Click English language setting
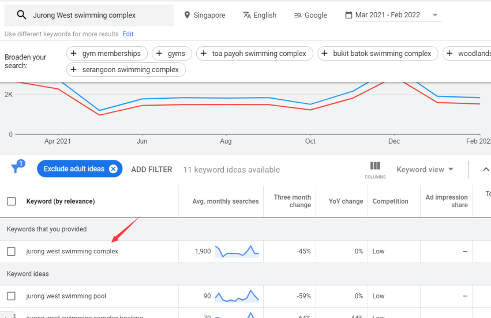Screen dimensions: 491x318 pyautogui.click(x=260, y=15)
